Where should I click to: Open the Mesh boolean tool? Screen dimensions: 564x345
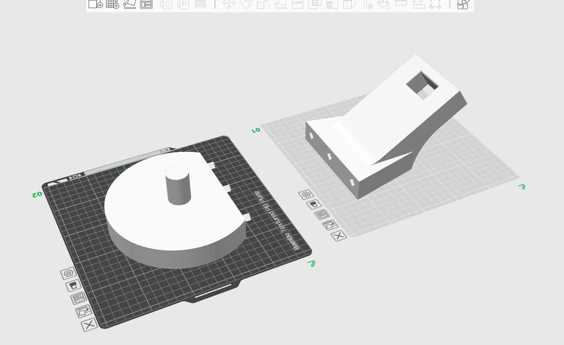(x=314, y=4)
